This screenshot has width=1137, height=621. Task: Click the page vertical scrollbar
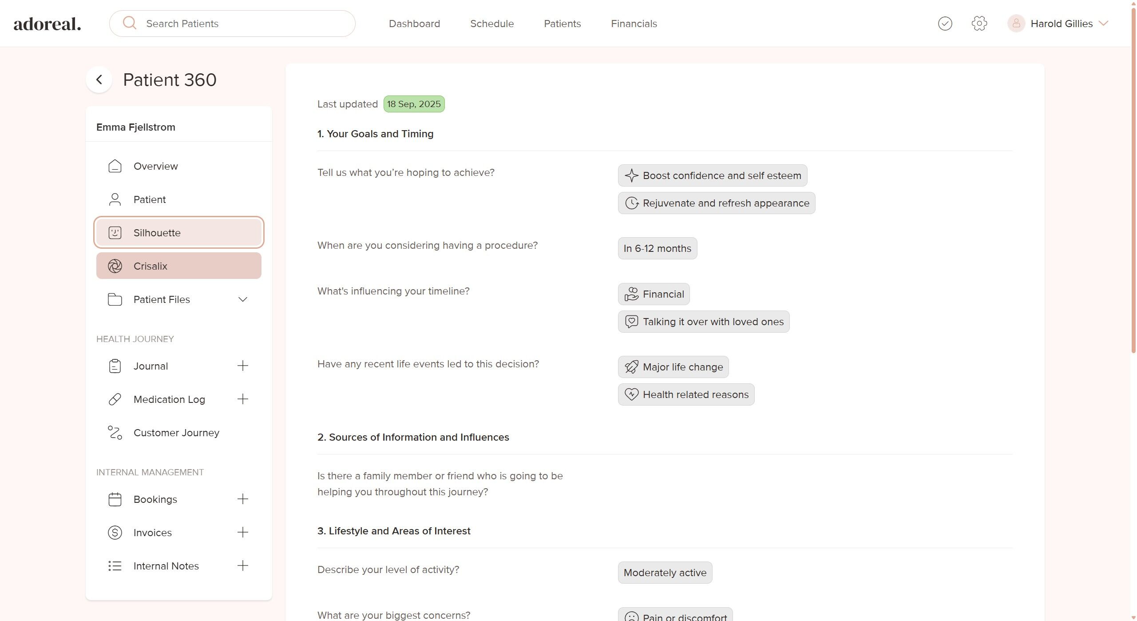click(1133, 178)
